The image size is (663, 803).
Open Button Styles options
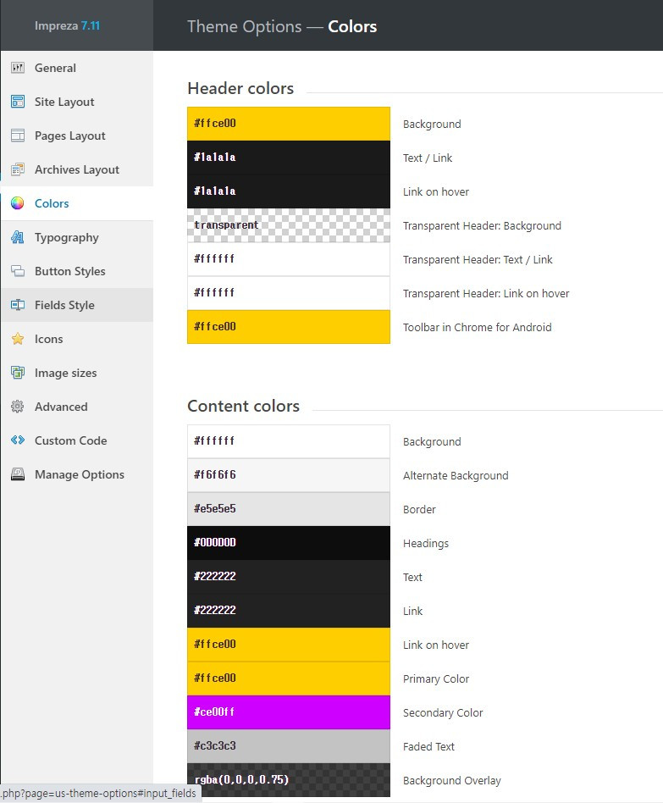[77, 271]
